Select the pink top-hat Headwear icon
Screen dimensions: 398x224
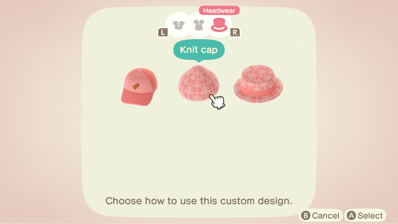[x=219, y=25]
